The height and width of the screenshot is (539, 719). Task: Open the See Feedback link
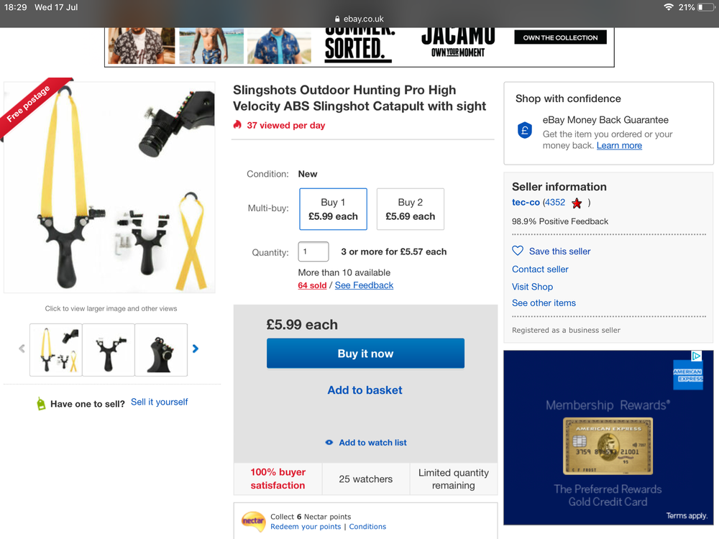pos(364,285)
